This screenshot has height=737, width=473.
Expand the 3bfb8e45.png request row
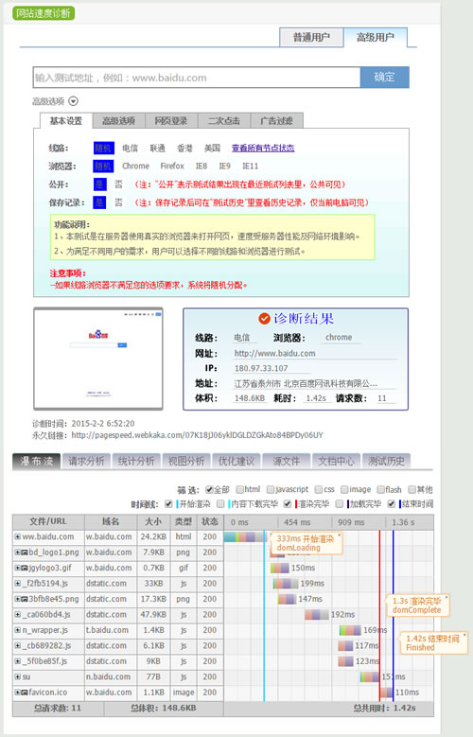click(17, 599)
